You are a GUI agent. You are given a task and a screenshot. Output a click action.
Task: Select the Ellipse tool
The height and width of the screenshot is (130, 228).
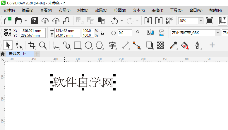click(88, 45)
